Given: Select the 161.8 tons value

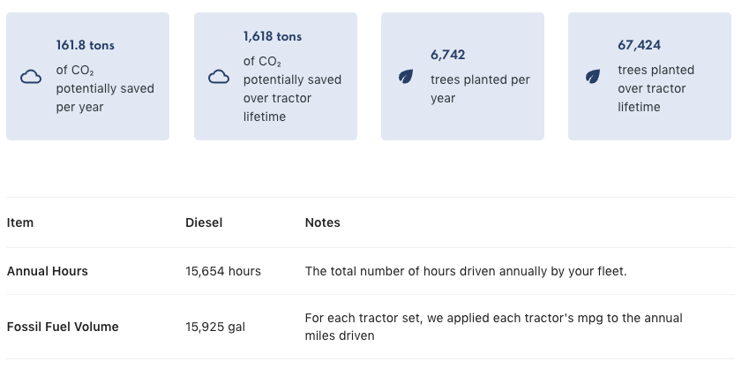Looking at the screenshot, I should (x=86, y=46).
